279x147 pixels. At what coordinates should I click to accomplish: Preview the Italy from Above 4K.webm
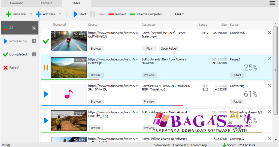[149, 75]
